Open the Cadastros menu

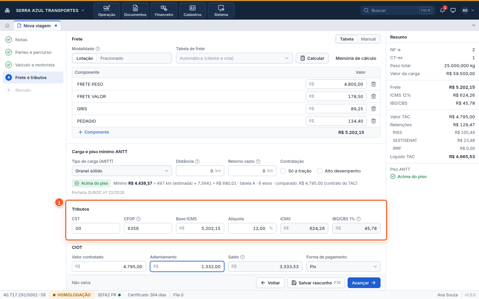pos(193,10)
